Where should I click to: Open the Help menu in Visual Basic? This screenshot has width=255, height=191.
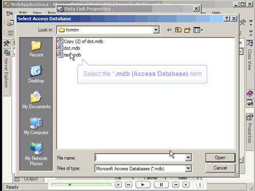pos(216,13)
